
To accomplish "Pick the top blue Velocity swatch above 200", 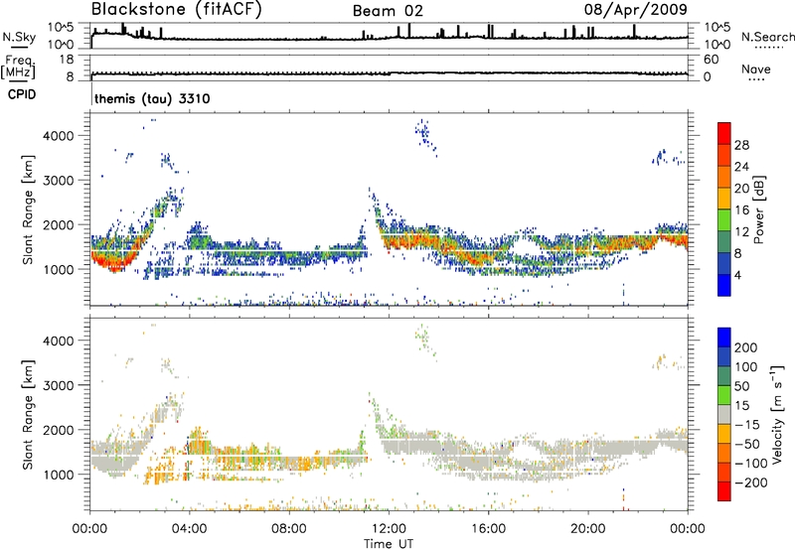I will click(x=724, y=338).
